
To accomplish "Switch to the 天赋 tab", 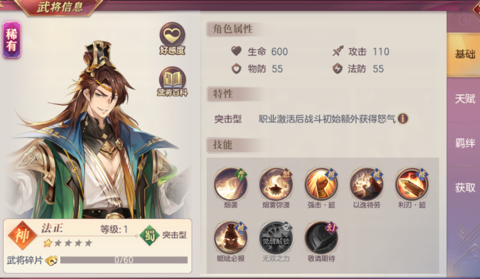I will click(464, 99).
